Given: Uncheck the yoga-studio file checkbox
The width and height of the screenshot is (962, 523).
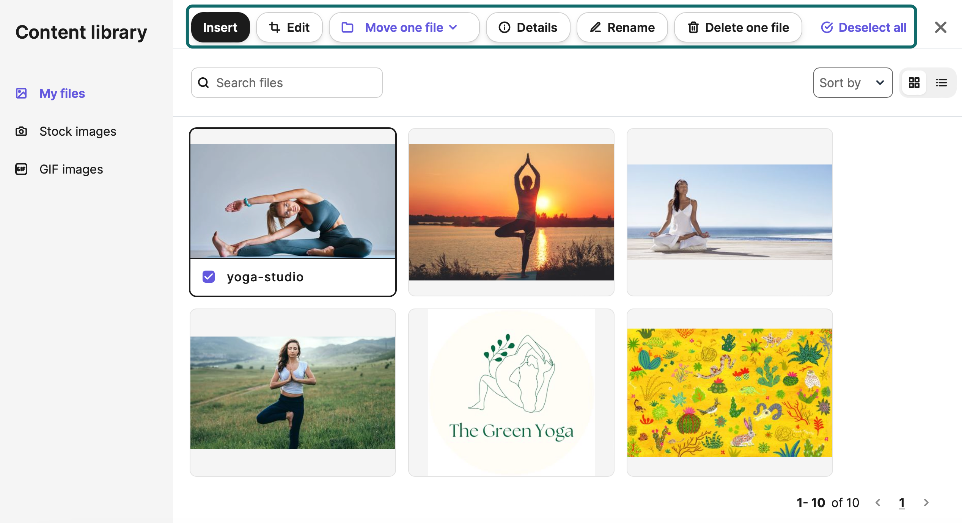Looking at the screenshot, I should 209,277.
